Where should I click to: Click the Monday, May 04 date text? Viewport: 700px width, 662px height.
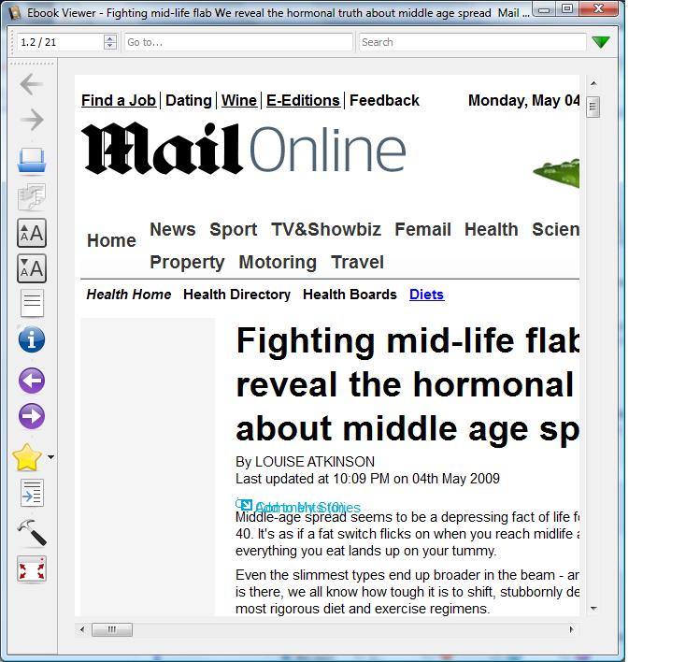[x=523, y=100]
